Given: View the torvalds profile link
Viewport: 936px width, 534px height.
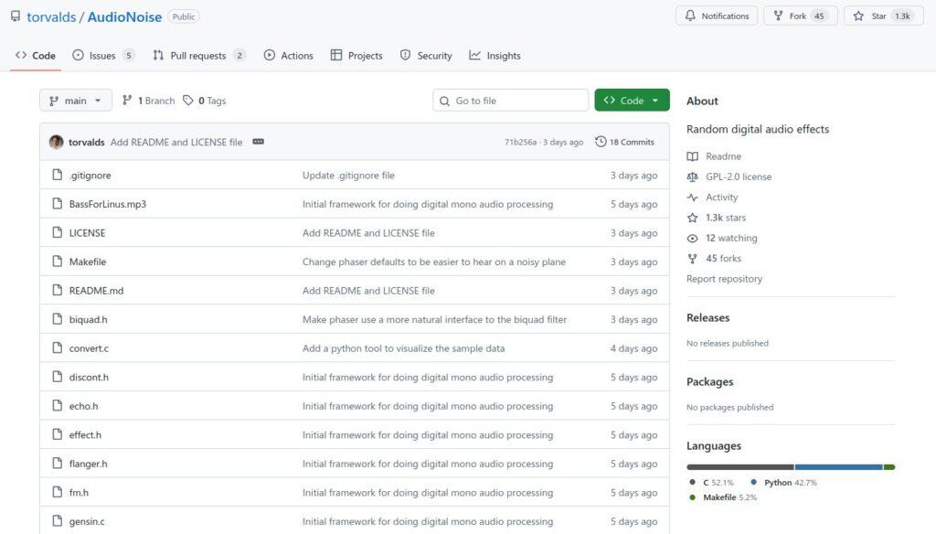Looking at the screenshot, I should 52,16.
